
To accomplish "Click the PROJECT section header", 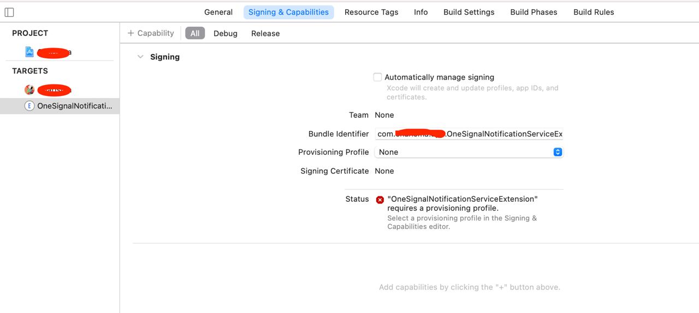I will [30, 33].
